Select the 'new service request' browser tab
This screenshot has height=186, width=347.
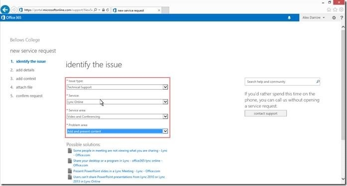coord(136,10)
